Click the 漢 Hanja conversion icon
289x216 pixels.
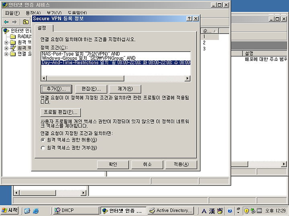(212, 211)
